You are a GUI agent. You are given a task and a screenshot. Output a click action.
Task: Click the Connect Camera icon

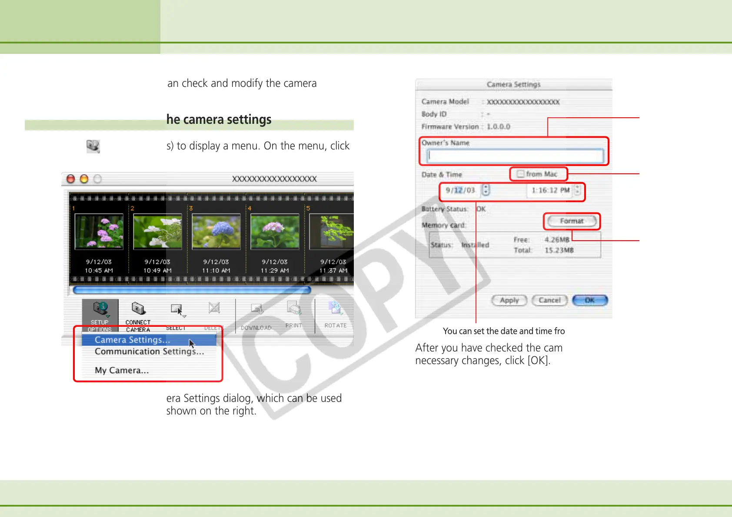(x=138, y=316)
